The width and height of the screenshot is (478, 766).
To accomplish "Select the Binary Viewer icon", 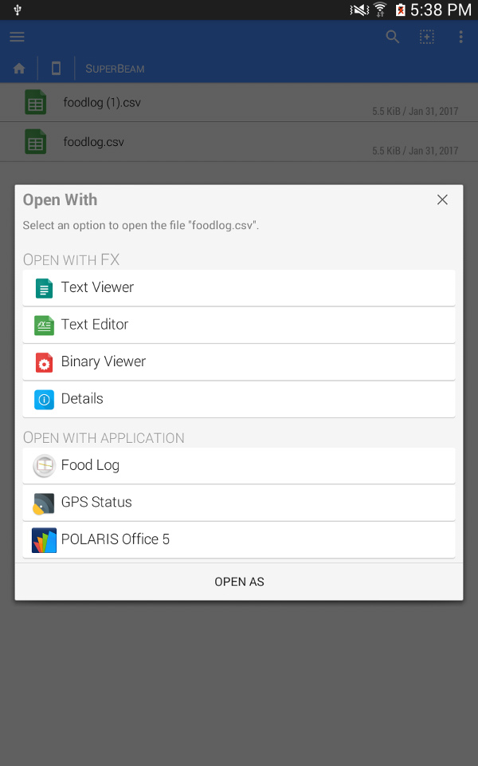I will click(x=44, y=362).
